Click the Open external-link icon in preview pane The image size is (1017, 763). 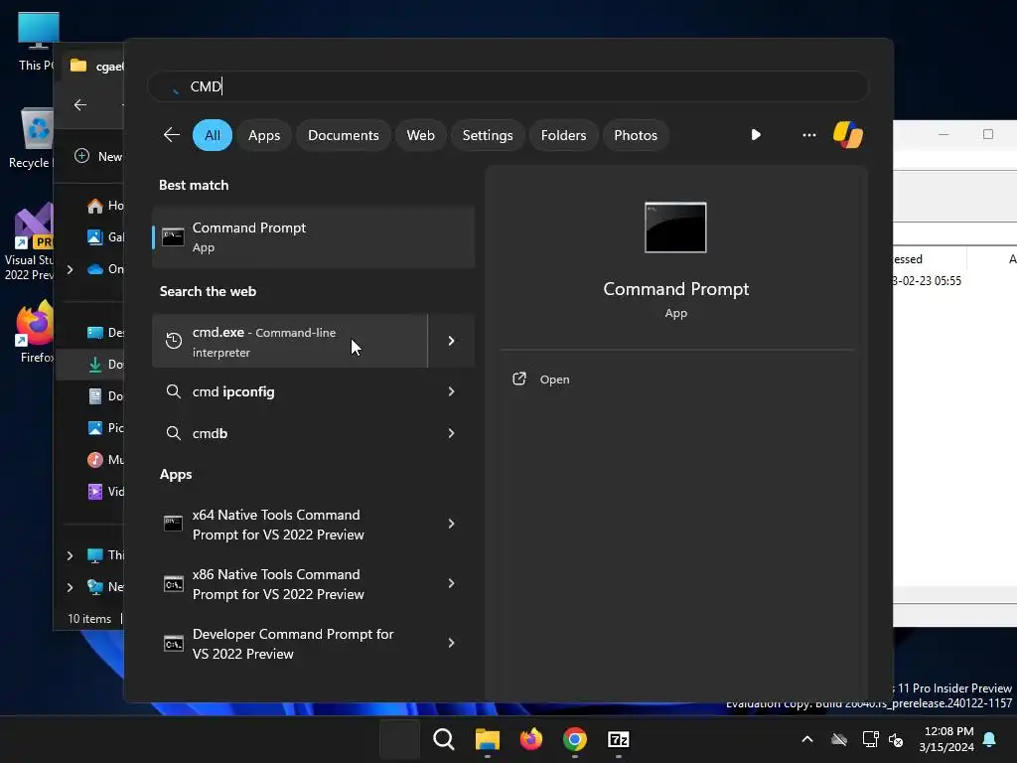coord(519,379)
